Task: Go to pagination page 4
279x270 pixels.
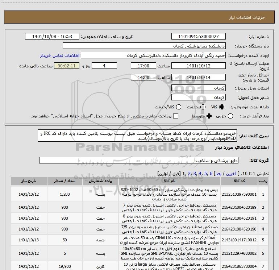Action: point(200,174)
